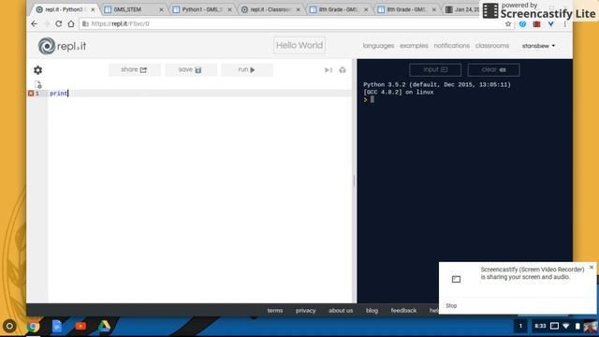The width and height of the screenshot is (599, 337).
Task: Switch to the first 8th Grade - GMS tab
Action: (339, 9)
